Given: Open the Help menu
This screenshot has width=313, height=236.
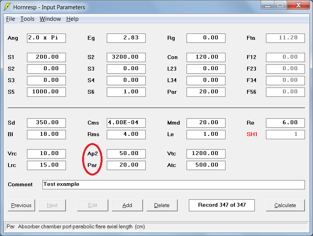Looking at the screenshot, I should click(x=72, y=19).
